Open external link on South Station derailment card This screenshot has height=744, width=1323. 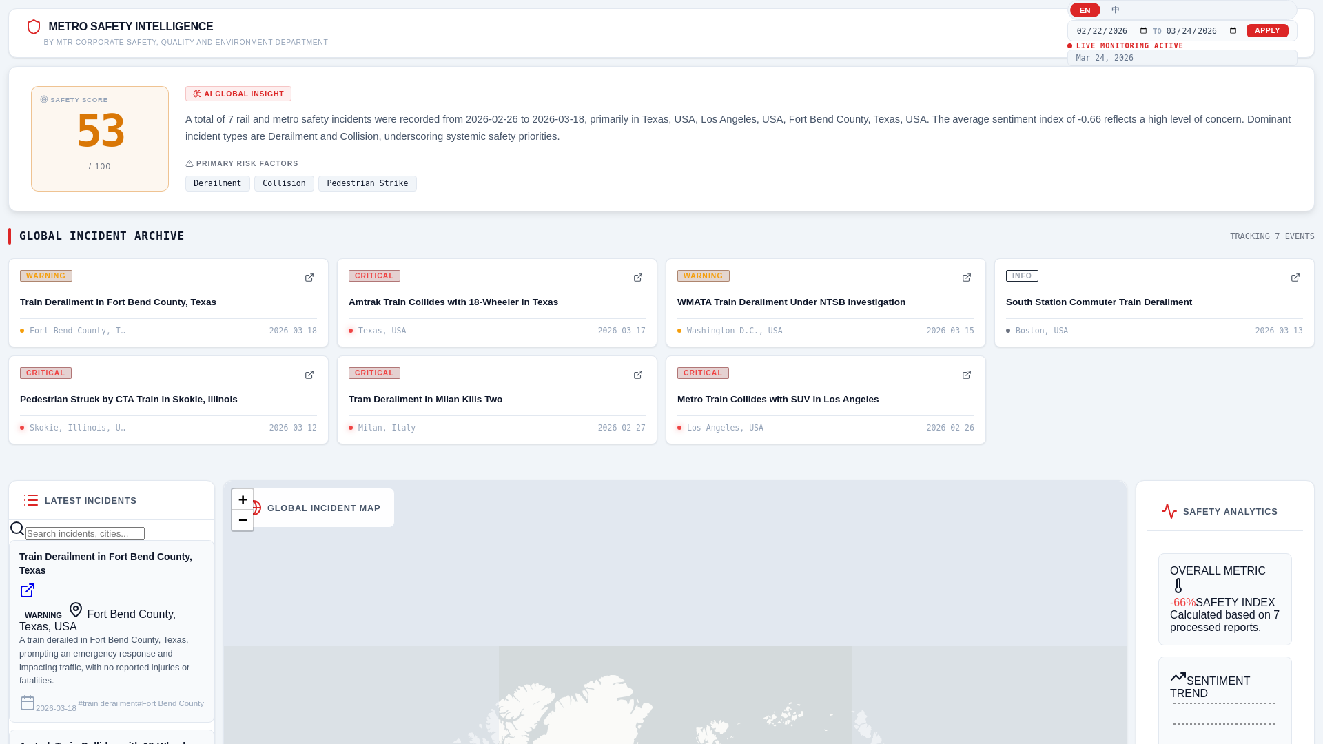coord(1295,278)
